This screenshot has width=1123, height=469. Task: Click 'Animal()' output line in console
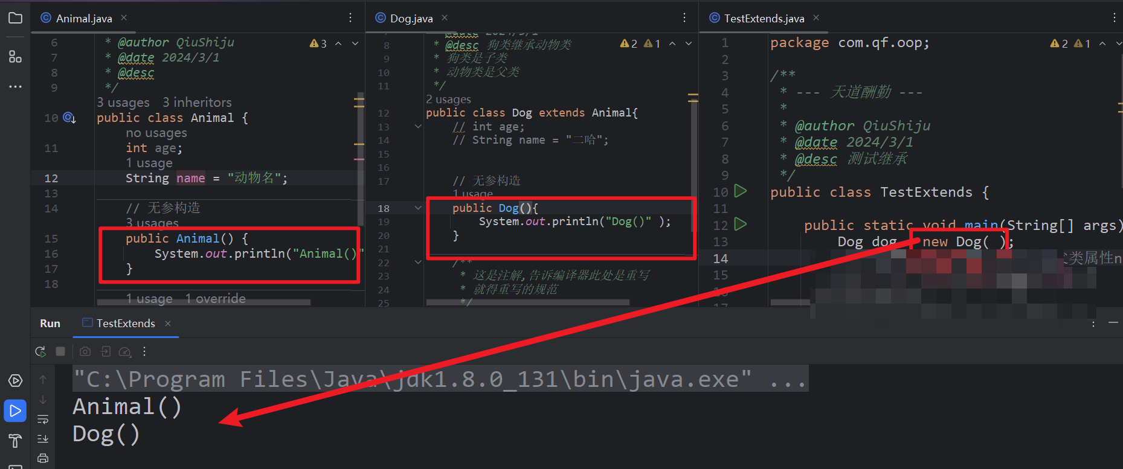(x=127, y=407)
